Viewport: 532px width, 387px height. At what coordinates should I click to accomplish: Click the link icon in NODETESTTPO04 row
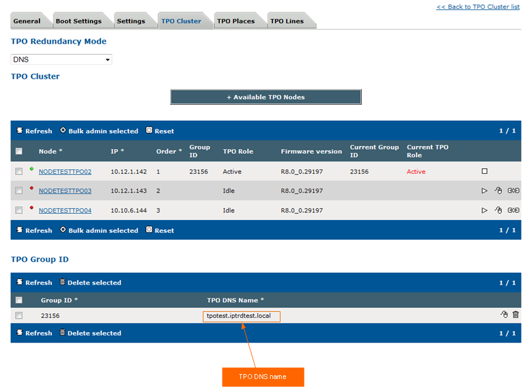[514, 210]
